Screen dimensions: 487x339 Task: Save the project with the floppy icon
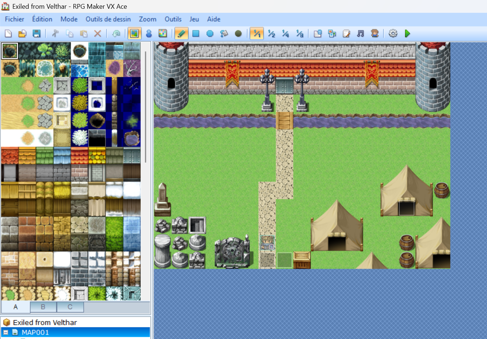coord(36,34)
